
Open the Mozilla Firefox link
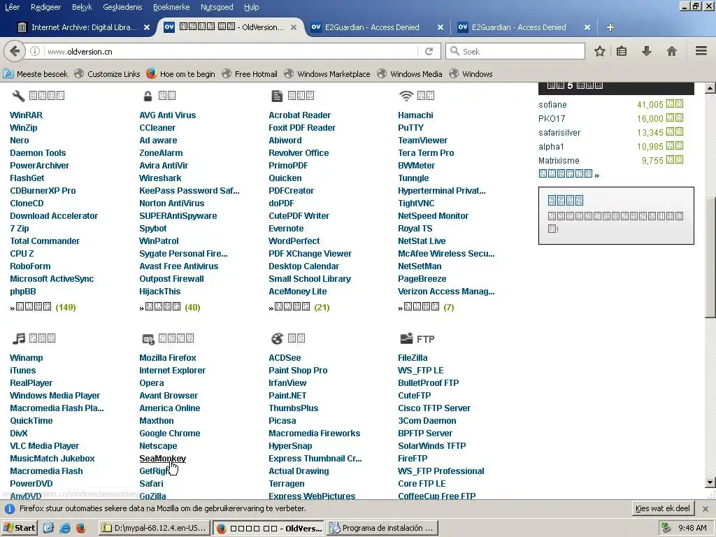(168, 357)
